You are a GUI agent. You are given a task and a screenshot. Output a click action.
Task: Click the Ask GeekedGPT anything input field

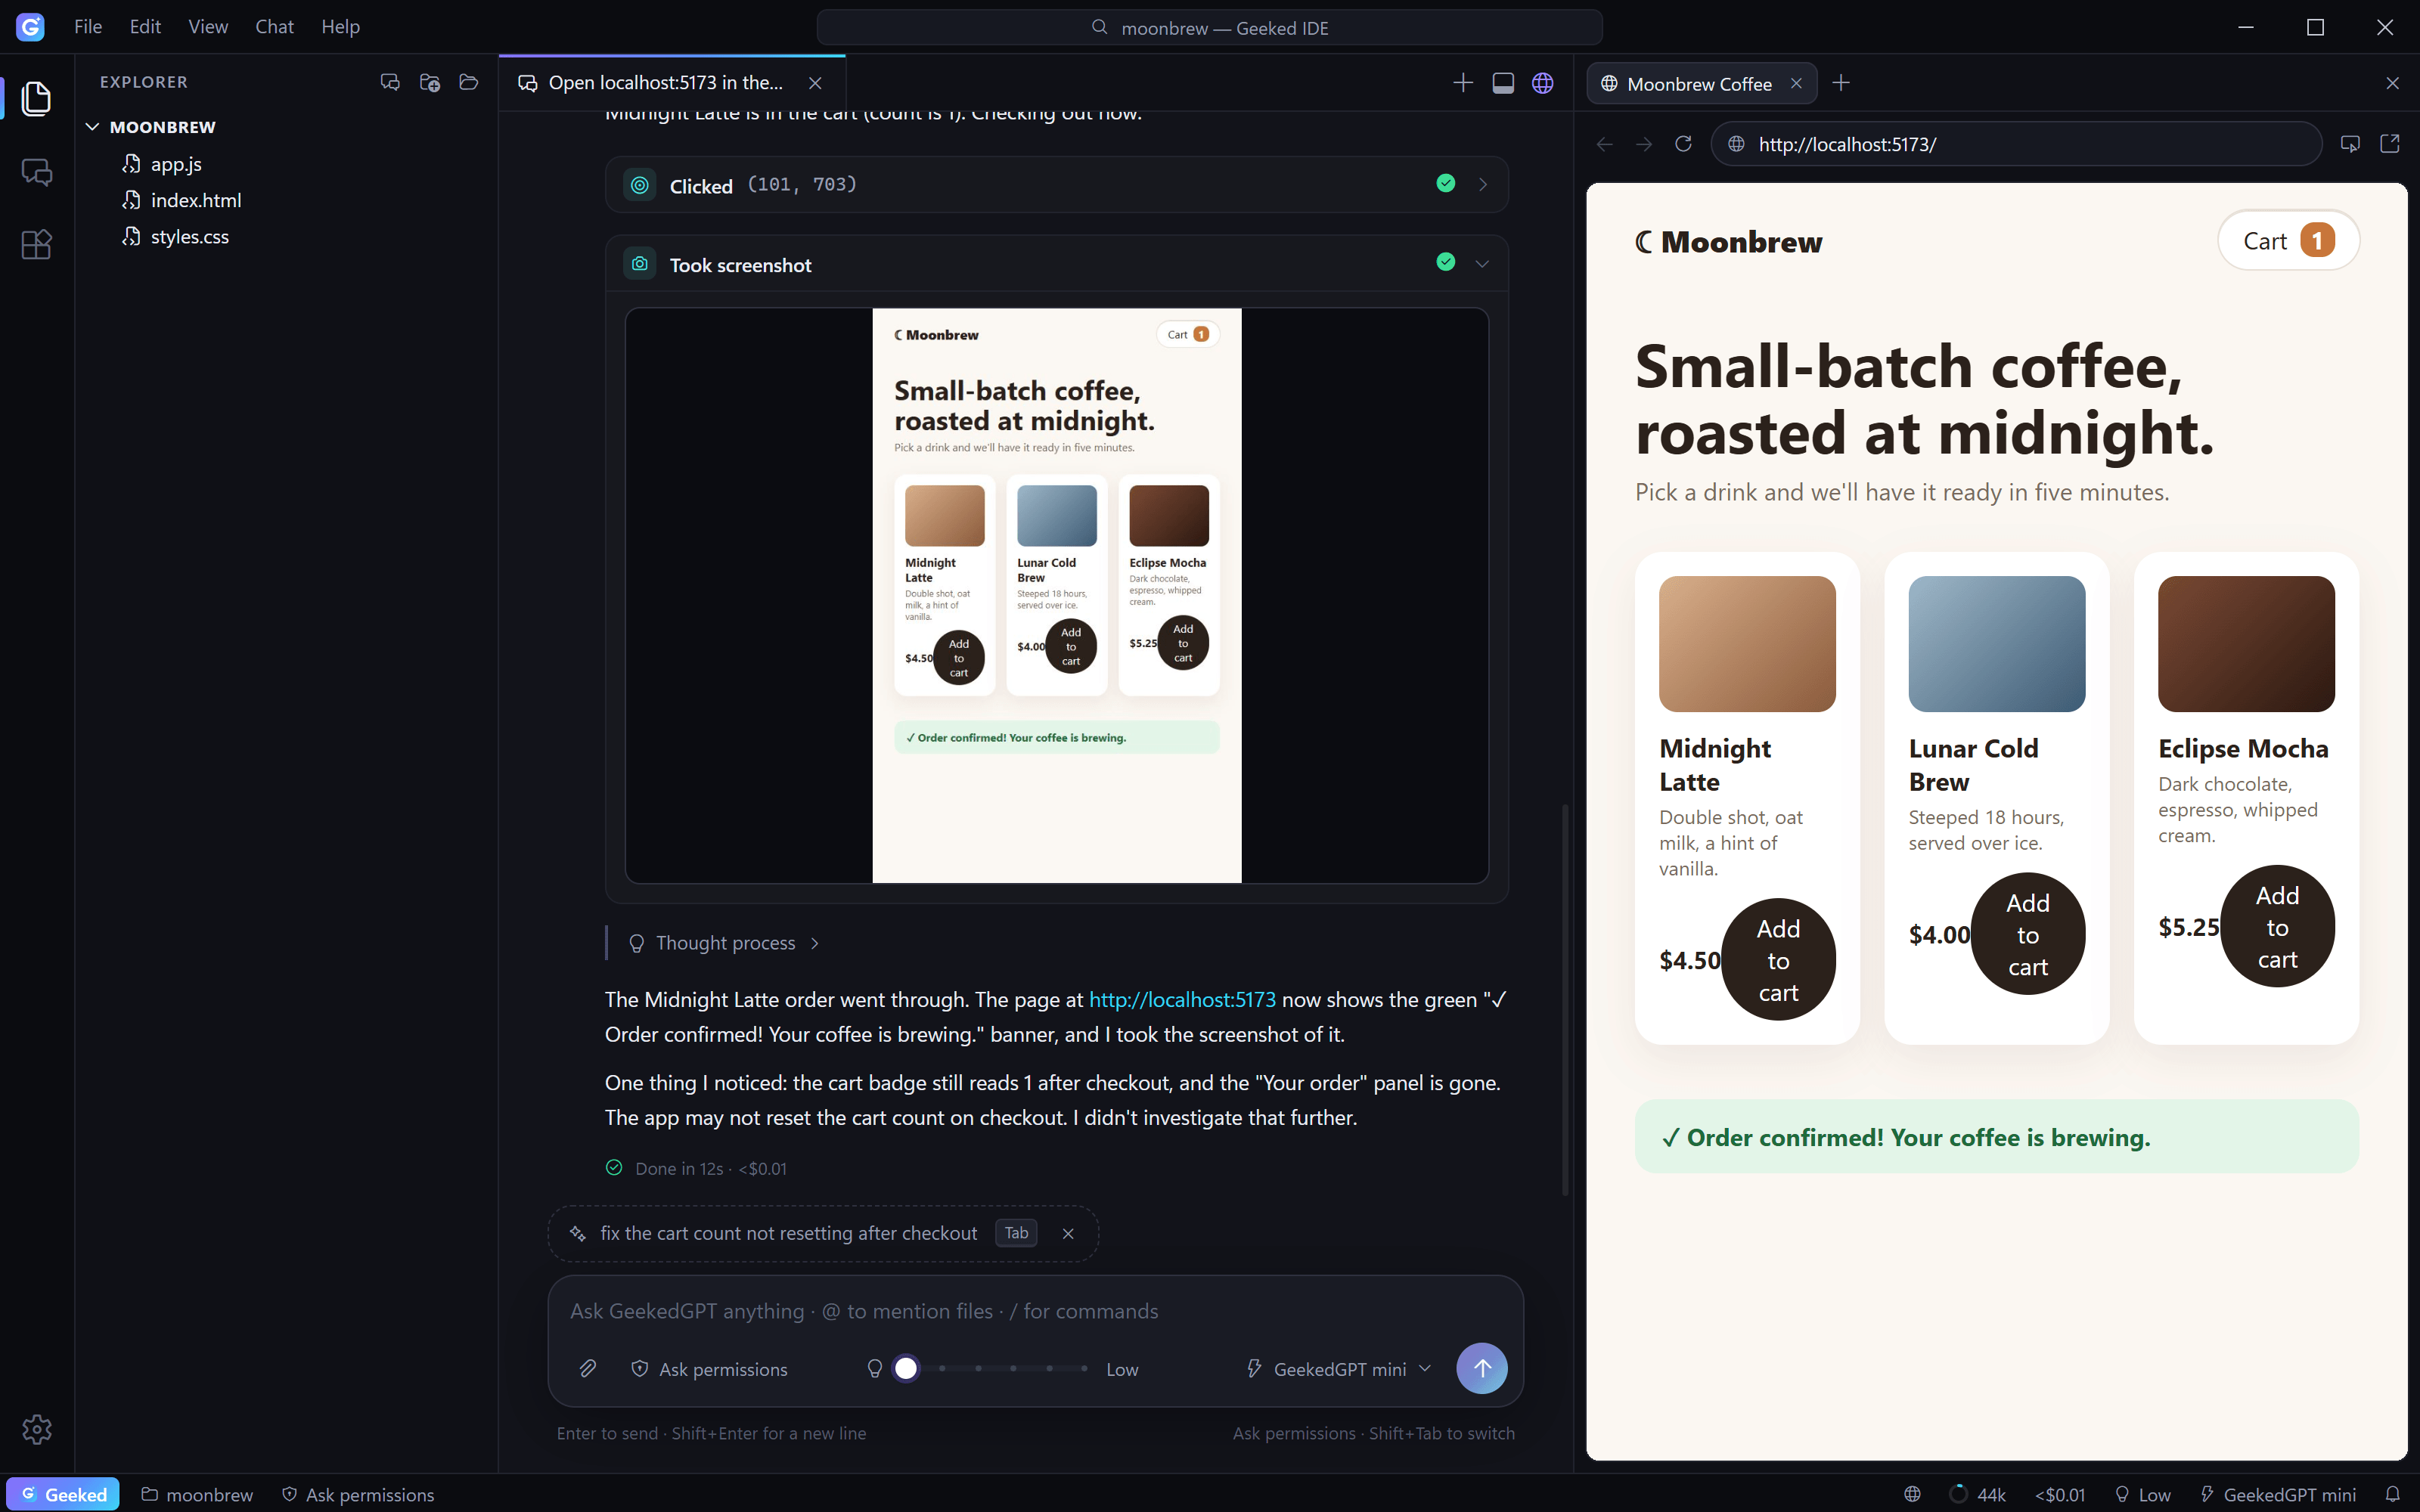[1035, 1311]
